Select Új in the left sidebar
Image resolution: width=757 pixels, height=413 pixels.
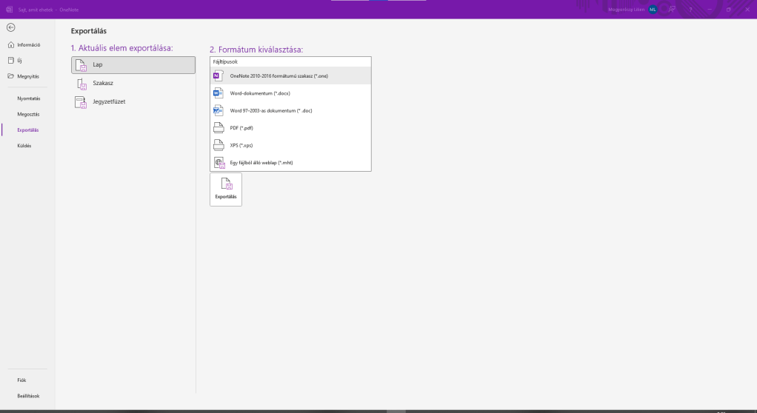point(20,60)
